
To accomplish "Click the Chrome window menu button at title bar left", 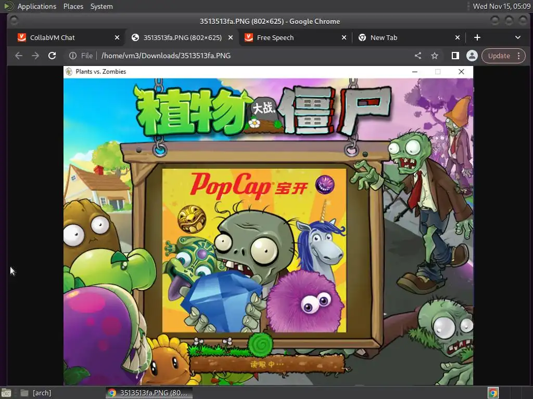I will (14, 21).
